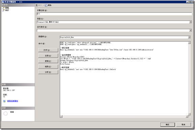Click the 全选 (Select All) button
Screen dimensions: 195x130
(48, 55)
